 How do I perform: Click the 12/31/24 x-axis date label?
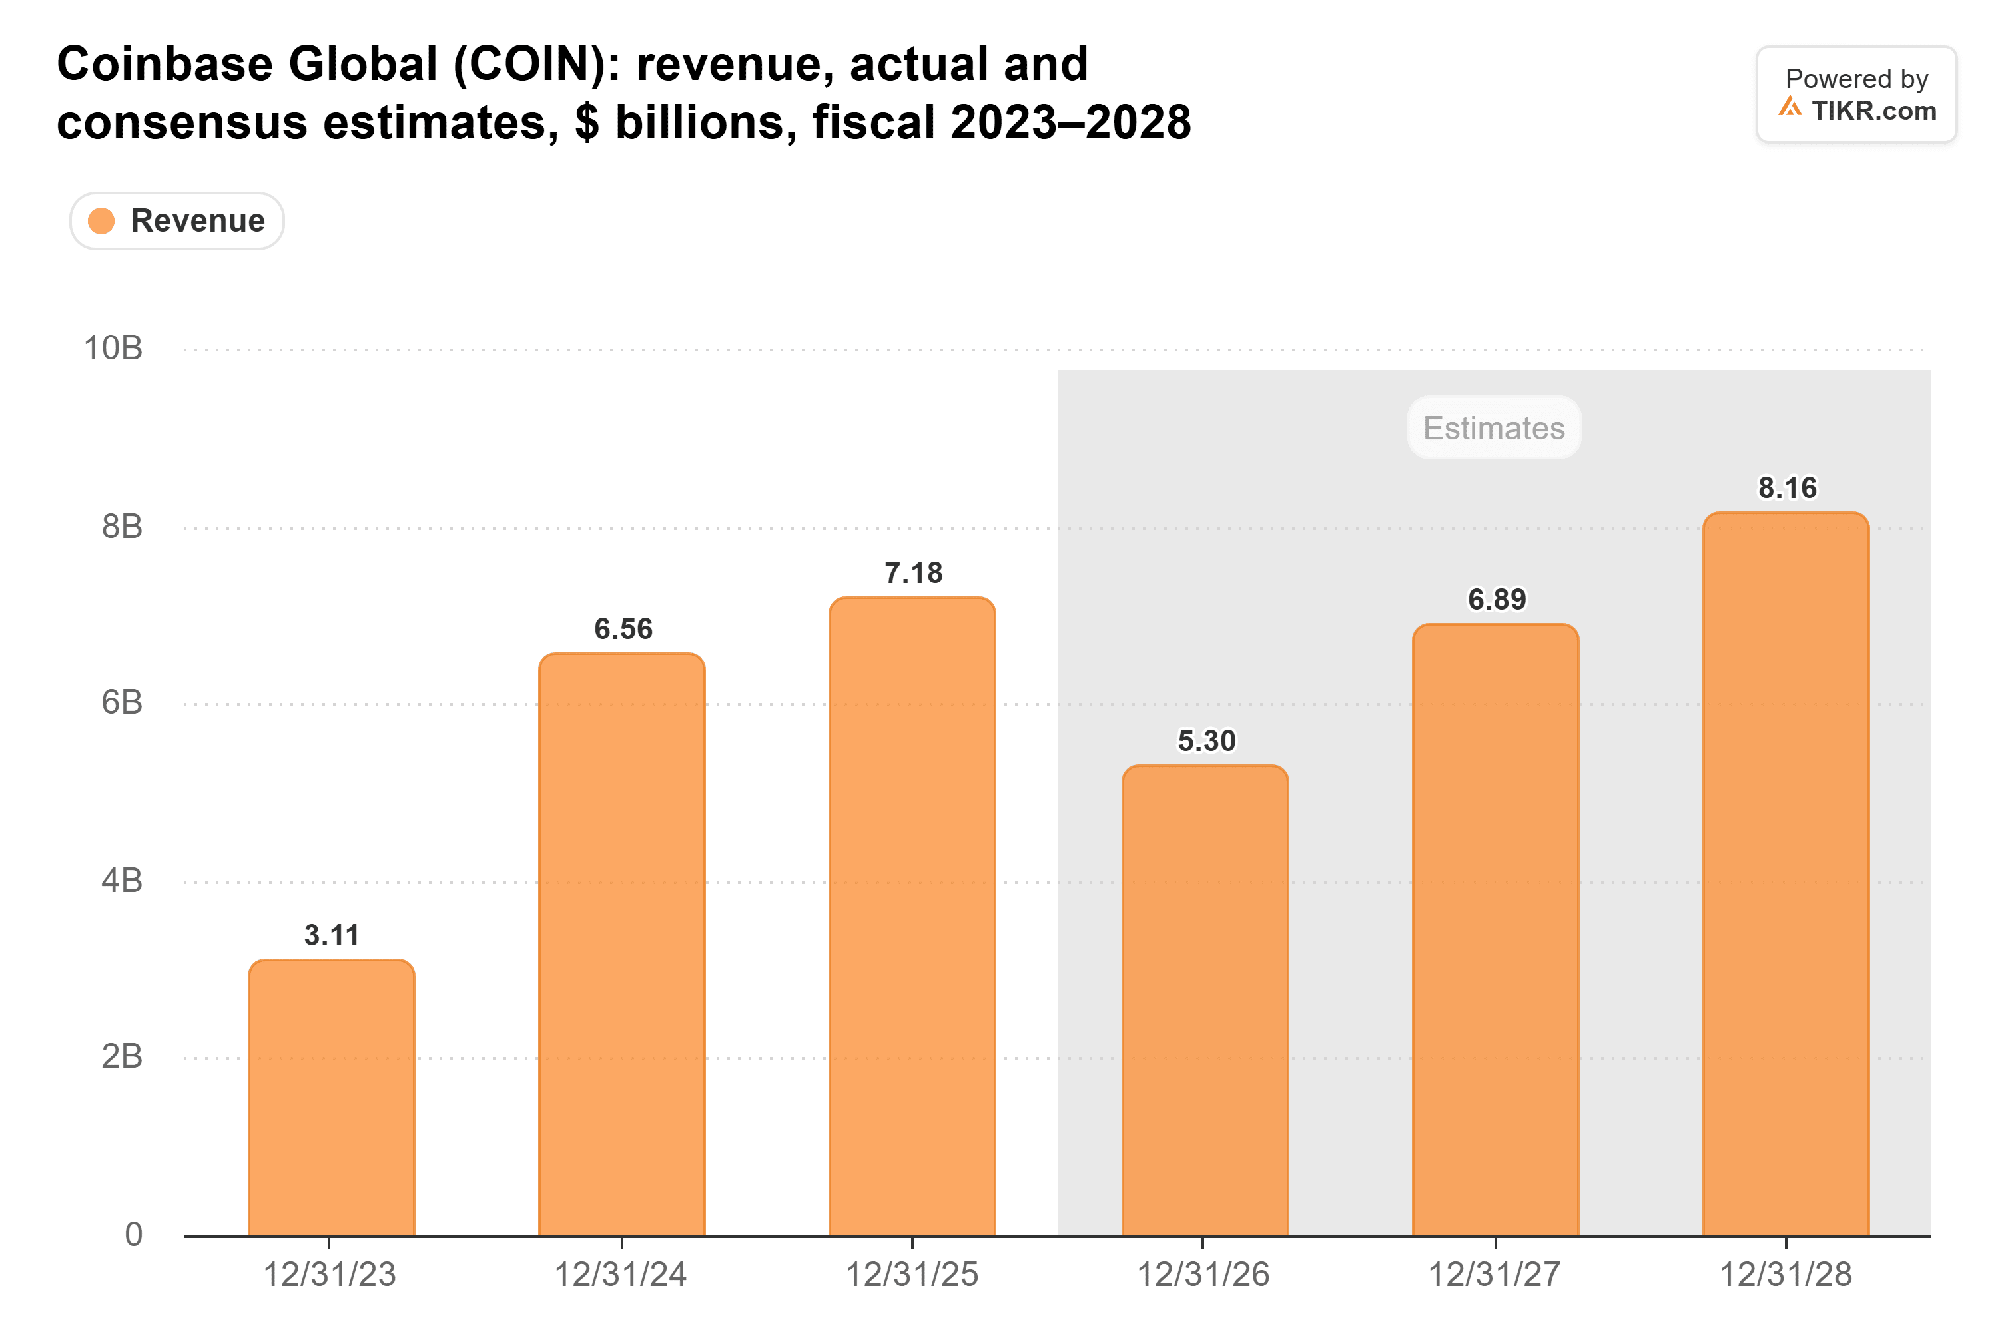(621, 1275)
